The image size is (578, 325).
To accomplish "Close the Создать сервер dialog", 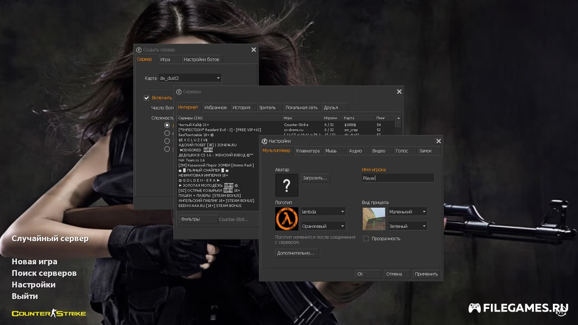I will (254, 50).
